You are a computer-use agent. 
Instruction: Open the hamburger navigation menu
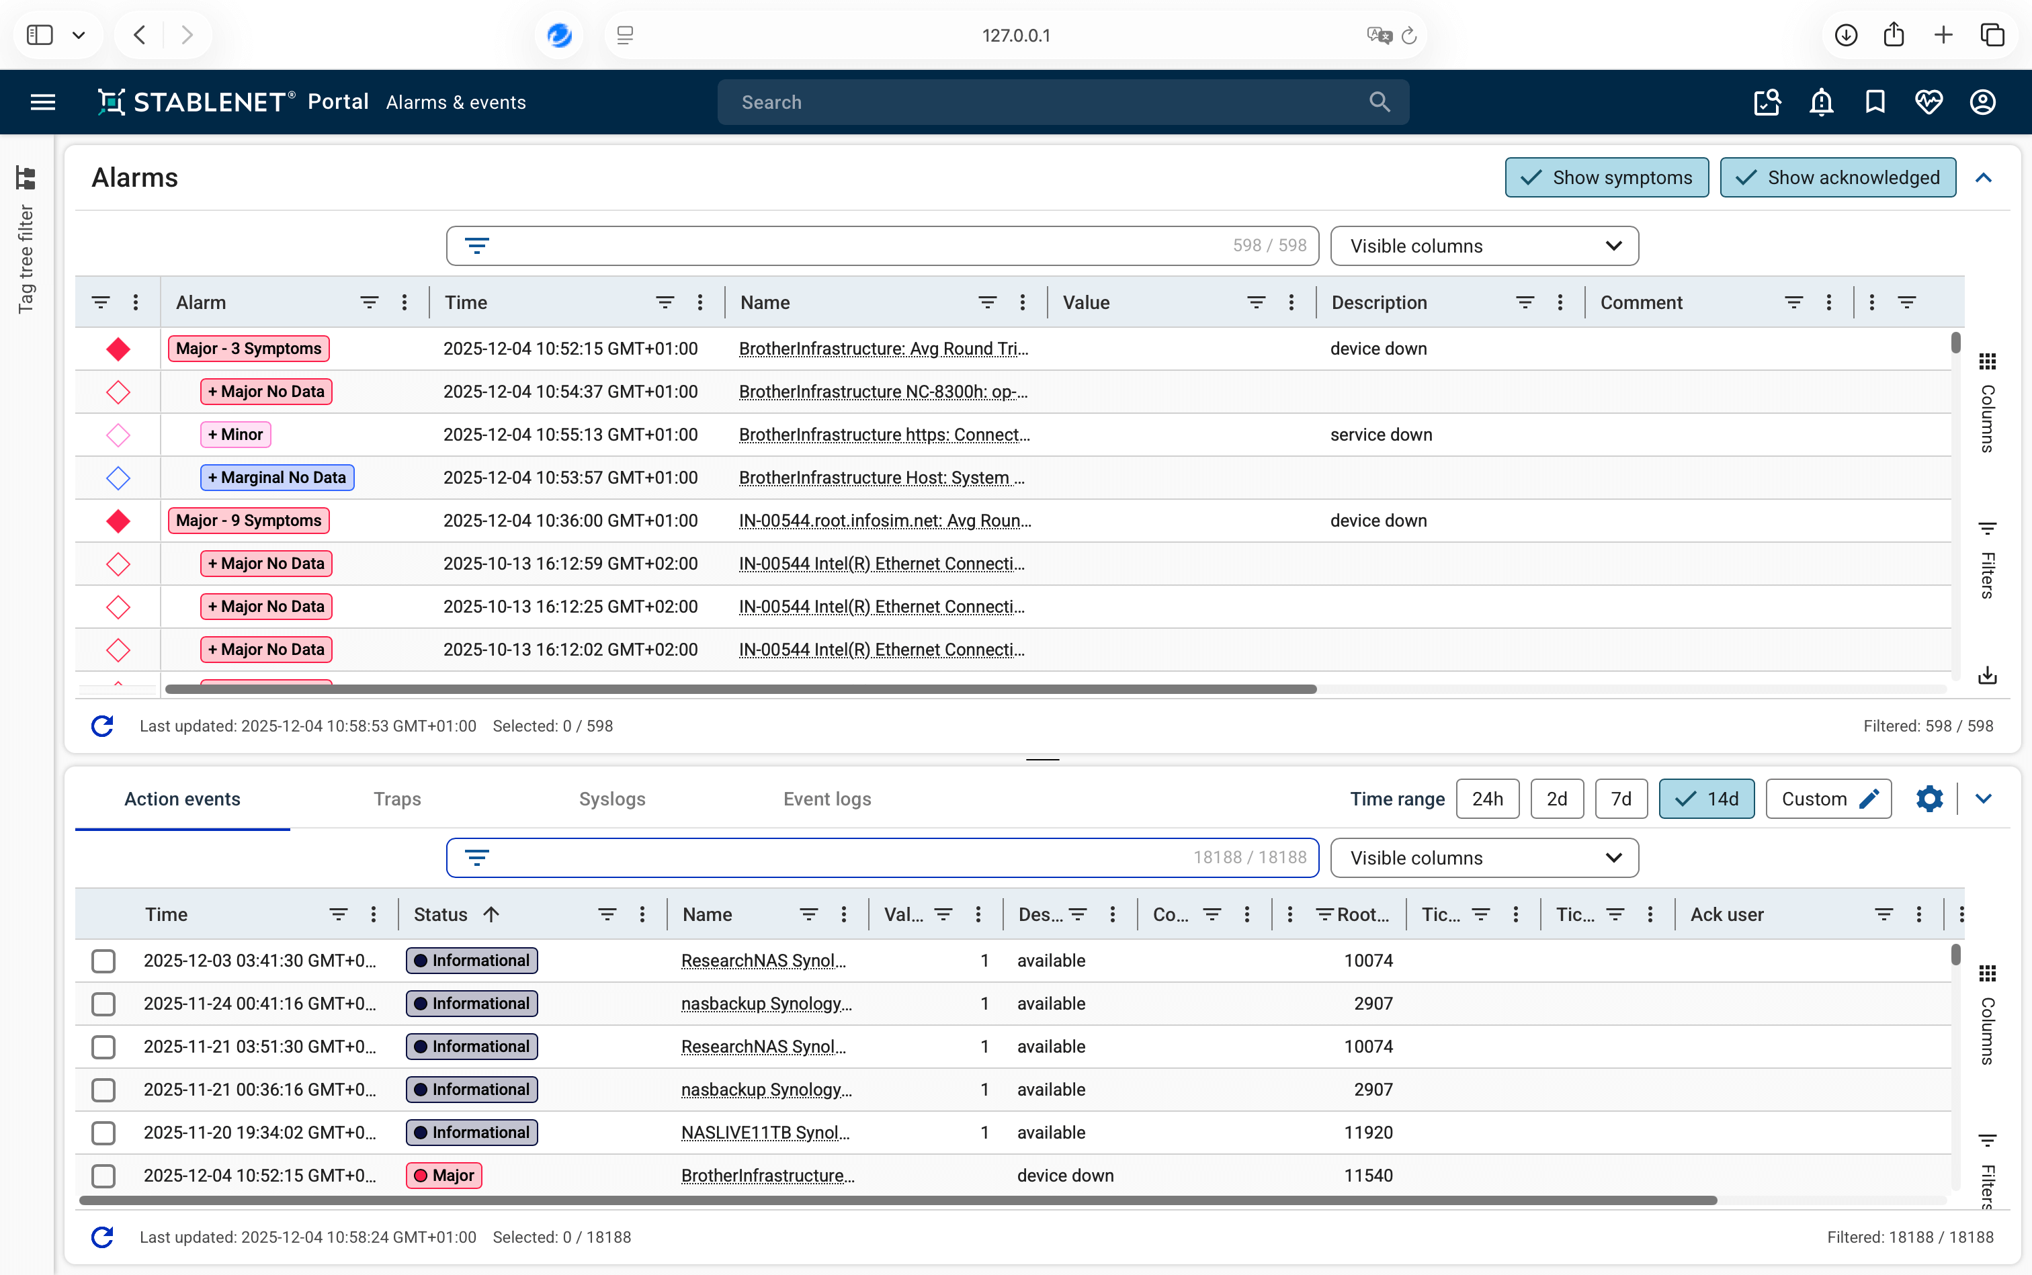coord(42,102)
